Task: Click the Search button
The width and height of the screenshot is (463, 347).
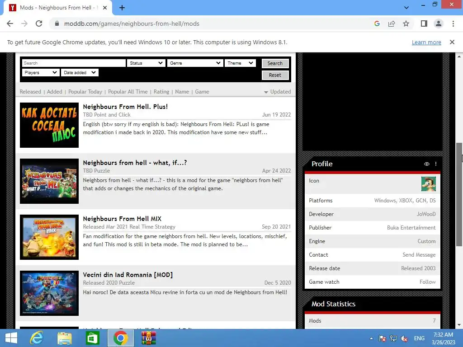Action: coord(275,63)
